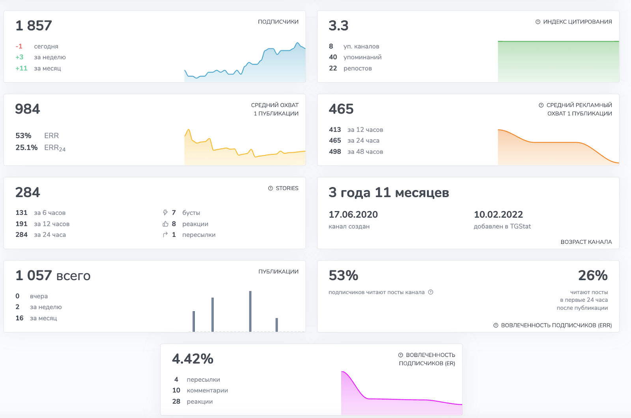Image resolution: width=631 pixels, height=418 pixels.
Task: Click help icon beside ВОВЛЕЧЕННОСТЬ ПОДПИСЧИКОВ (ER)
Action: (x=401, y=355)
